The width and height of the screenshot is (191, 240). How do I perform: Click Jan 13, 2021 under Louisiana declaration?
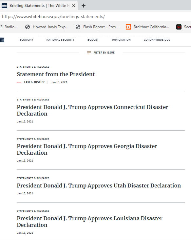pyautogui.click(x=25, y=233)
